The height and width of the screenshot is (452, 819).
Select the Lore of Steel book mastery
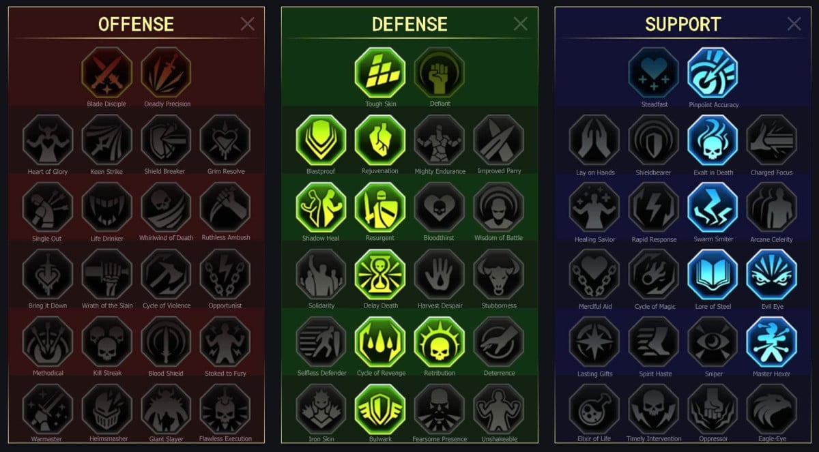[x=713, y=275]
